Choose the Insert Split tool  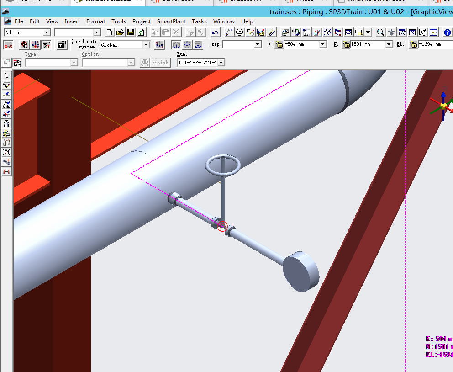click(x=6, y=95)
